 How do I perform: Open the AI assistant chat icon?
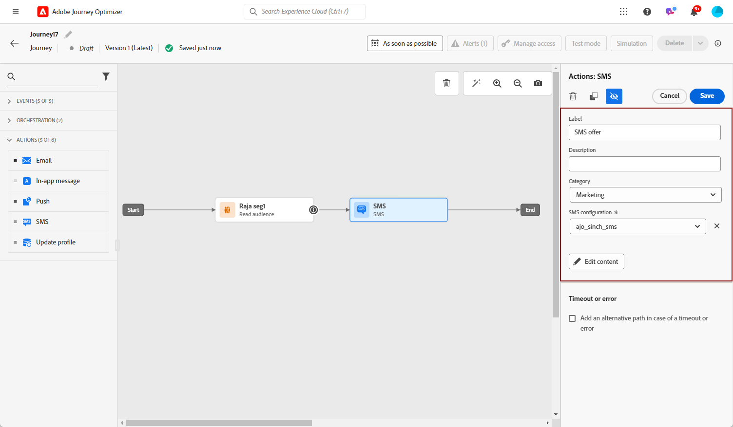671,11
